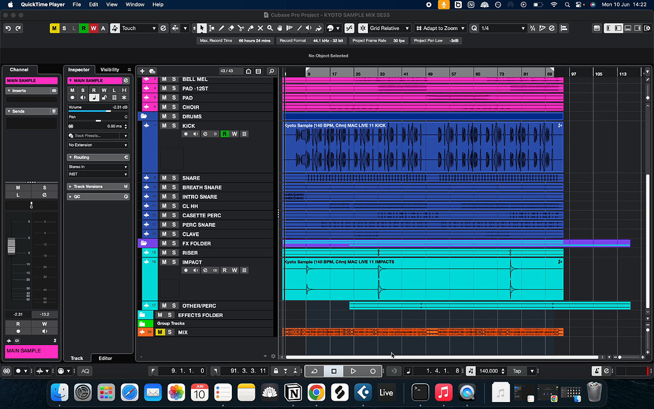Select the Draw (pencil) tool
Viewport: 654px width, 409px height.
222,28
